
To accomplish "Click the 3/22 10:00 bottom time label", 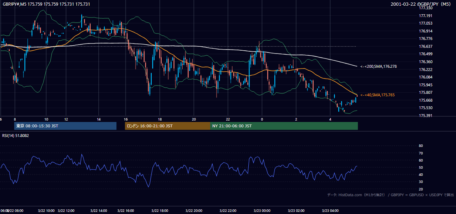I will [46, 210].
